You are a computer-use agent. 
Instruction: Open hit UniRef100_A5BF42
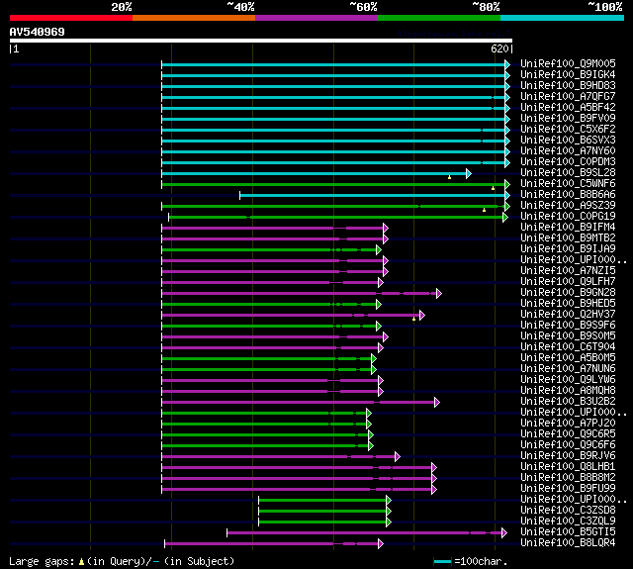568,108
